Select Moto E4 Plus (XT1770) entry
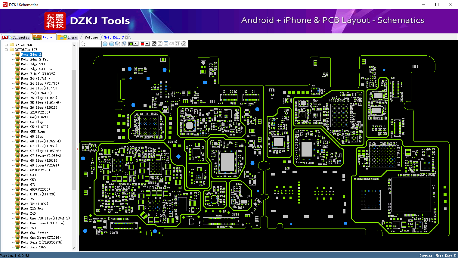 pyautogui.click(x=40, y=83)
